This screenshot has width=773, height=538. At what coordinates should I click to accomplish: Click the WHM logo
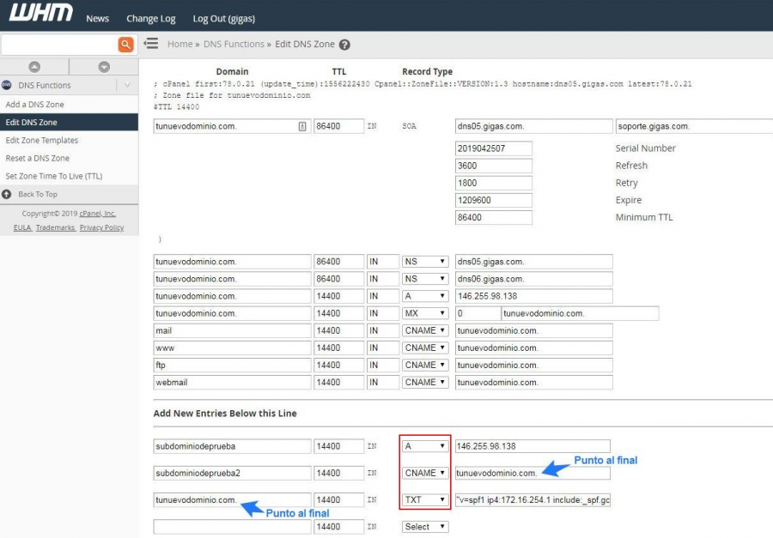click(x=40, y=16)
